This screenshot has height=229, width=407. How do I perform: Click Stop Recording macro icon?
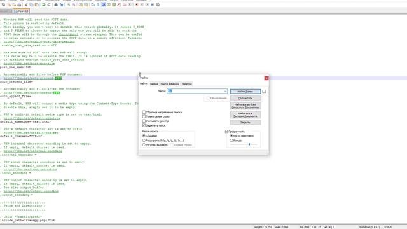coord(142,4)
